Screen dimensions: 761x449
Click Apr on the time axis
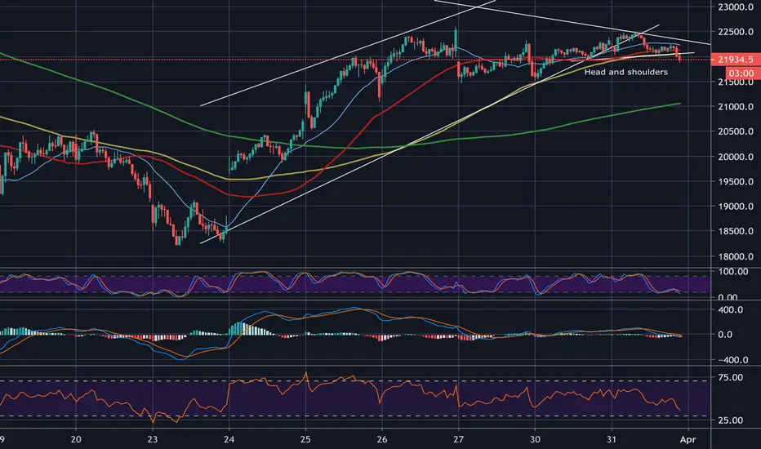[688, 440]
